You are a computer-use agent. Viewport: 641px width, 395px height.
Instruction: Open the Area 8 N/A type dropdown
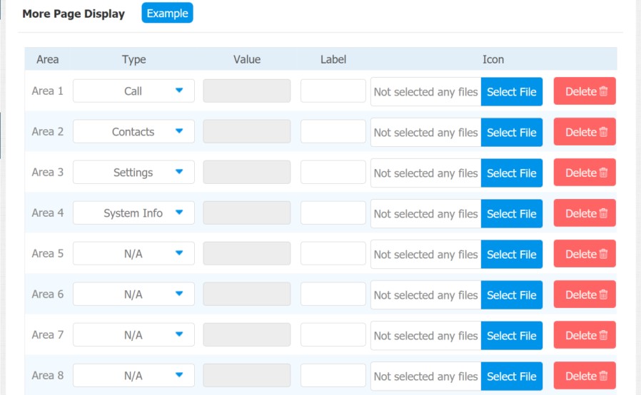click(133, 376)
